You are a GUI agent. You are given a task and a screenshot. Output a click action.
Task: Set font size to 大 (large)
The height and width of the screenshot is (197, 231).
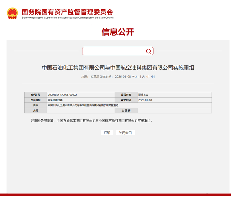pos(143,77)
